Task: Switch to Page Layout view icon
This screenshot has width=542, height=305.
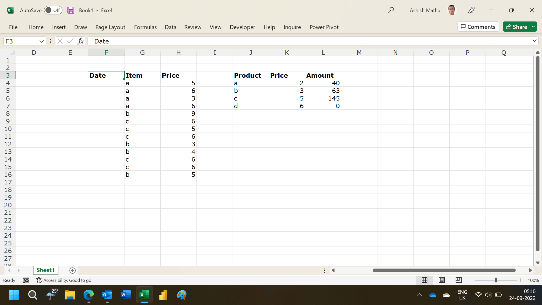Action: [442, 280]
